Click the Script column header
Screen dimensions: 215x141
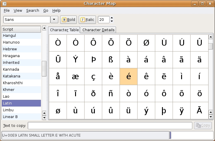point(21,29)
